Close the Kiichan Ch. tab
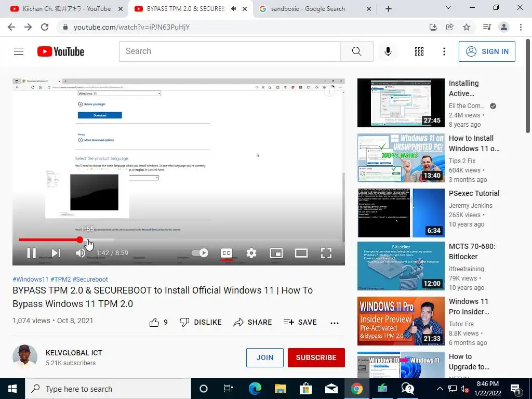The width and height of the screenshot is (532, 399). click(121, 9)
